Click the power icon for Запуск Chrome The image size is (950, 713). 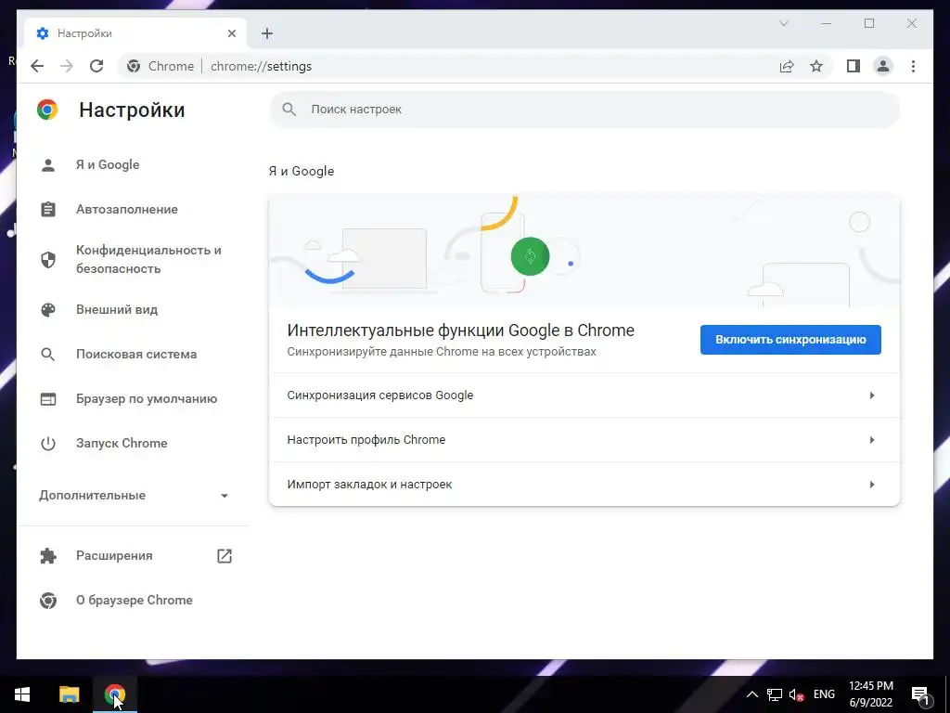click(x=48, y=443)
